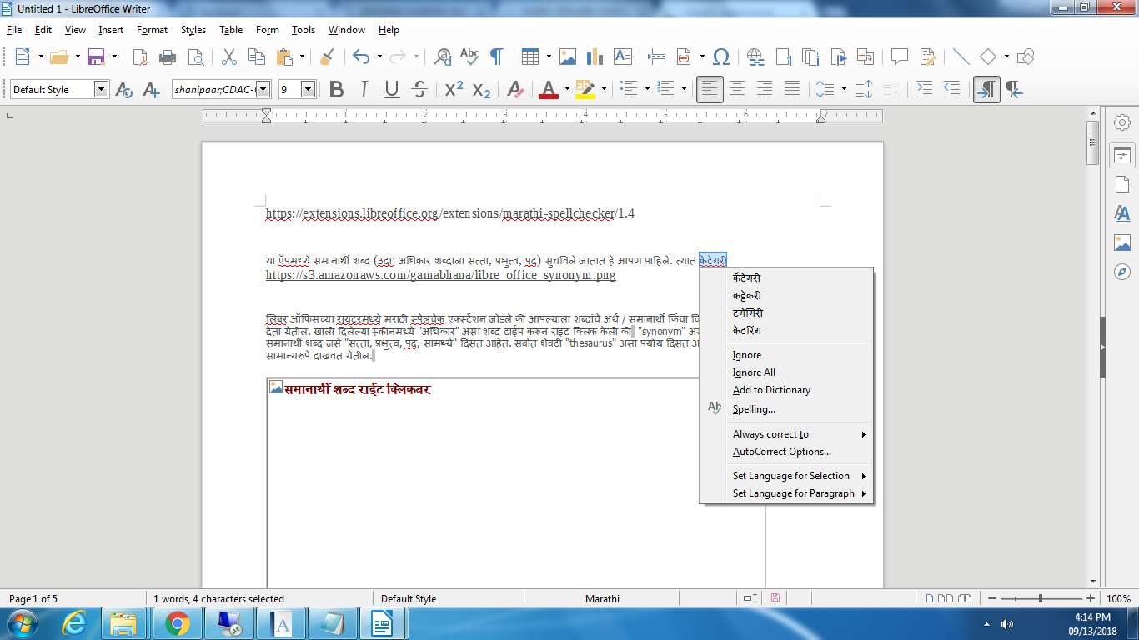1139x640 pixels.
Task: Open Google Chrome from the taskbar
Action: point(177,622)
